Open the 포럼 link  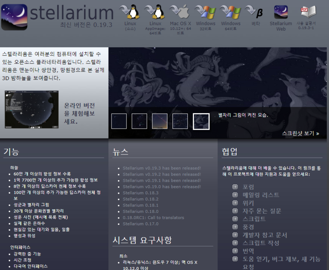(248, 187)
